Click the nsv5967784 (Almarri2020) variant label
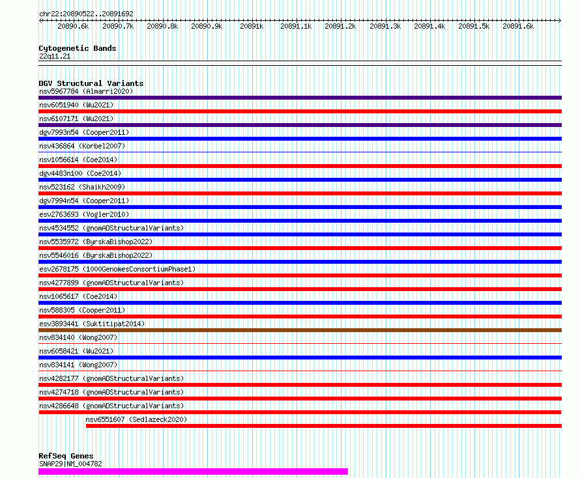This screenshot has width=580, height=478. (x=86, y=91)
